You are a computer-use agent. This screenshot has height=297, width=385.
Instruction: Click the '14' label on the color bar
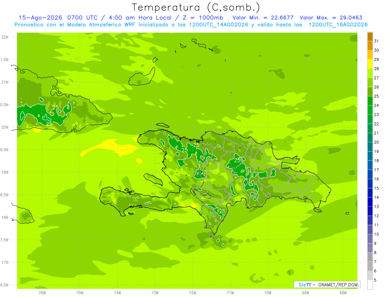pos(376,197)
